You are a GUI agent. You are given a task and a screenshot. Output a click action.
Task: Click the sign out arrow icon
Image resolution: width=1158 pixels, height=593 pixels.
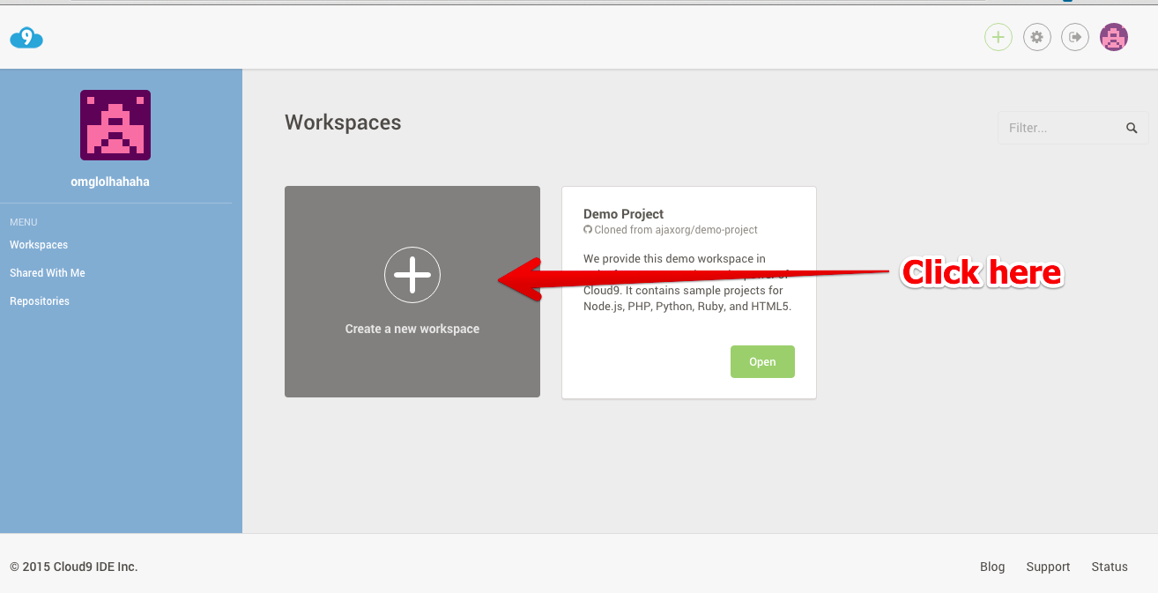click(1075, 37)
